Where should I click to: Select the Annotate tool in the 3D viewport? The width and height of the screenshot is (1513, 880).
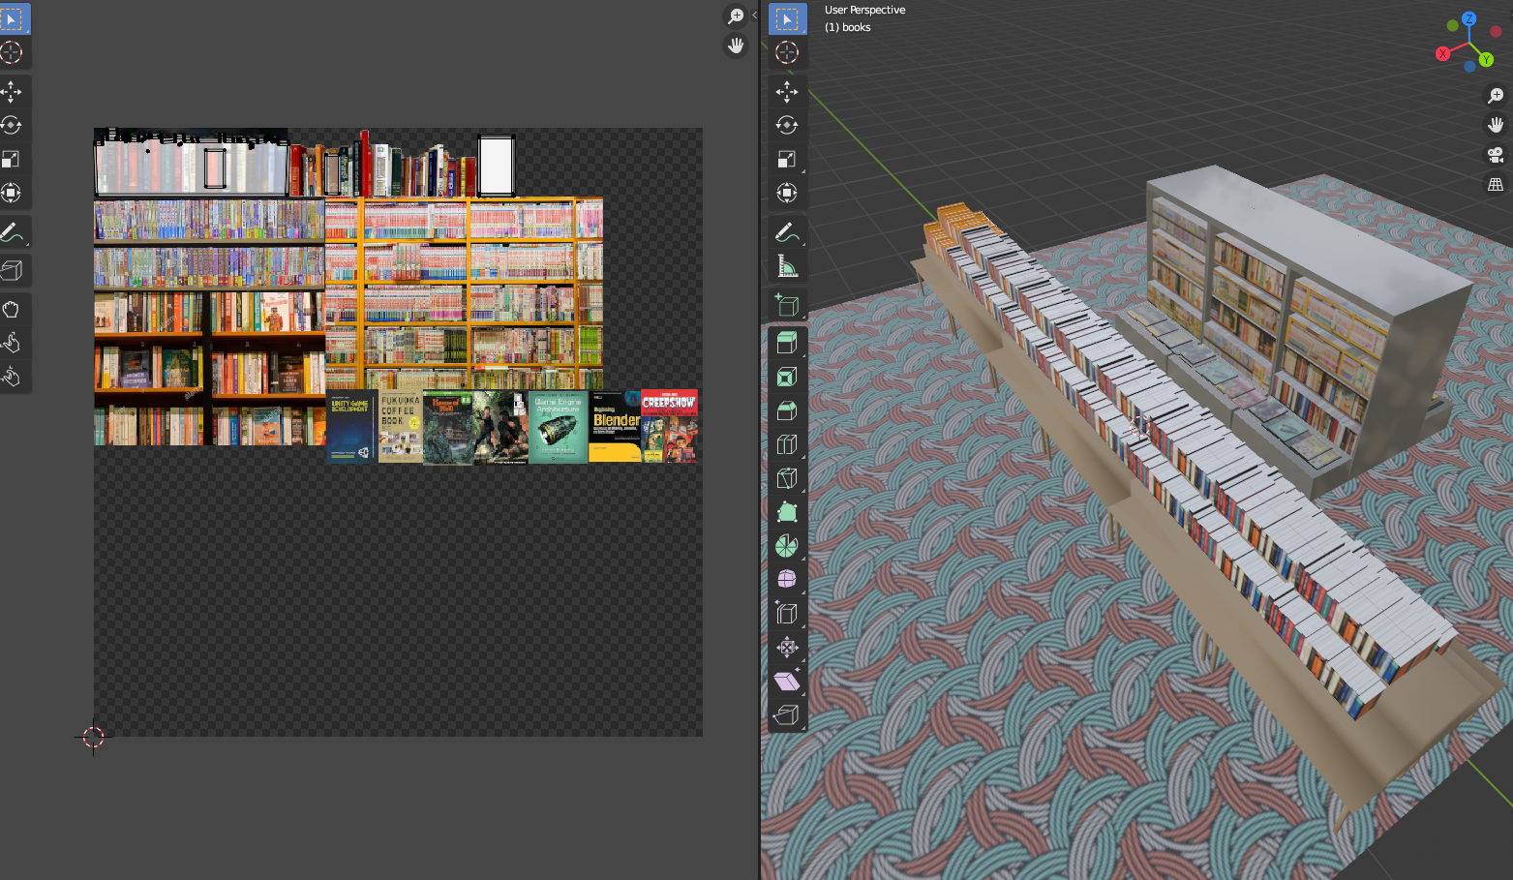pyautogui.click(x=787, y=232)
